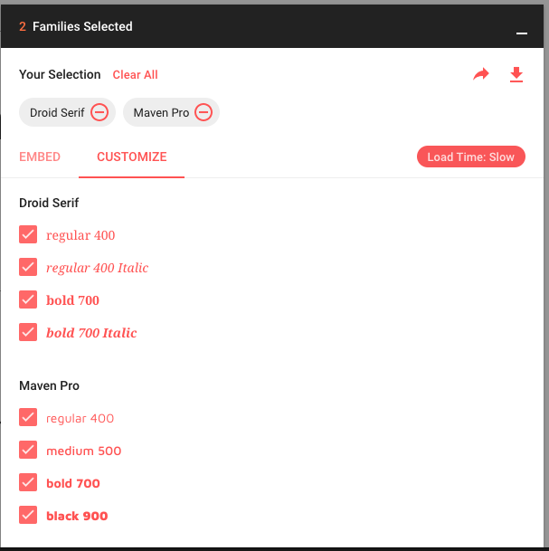This screenshot has height=551, width=549.
Task: Click the Load Time: Slow badge
Action: point(470,157)
